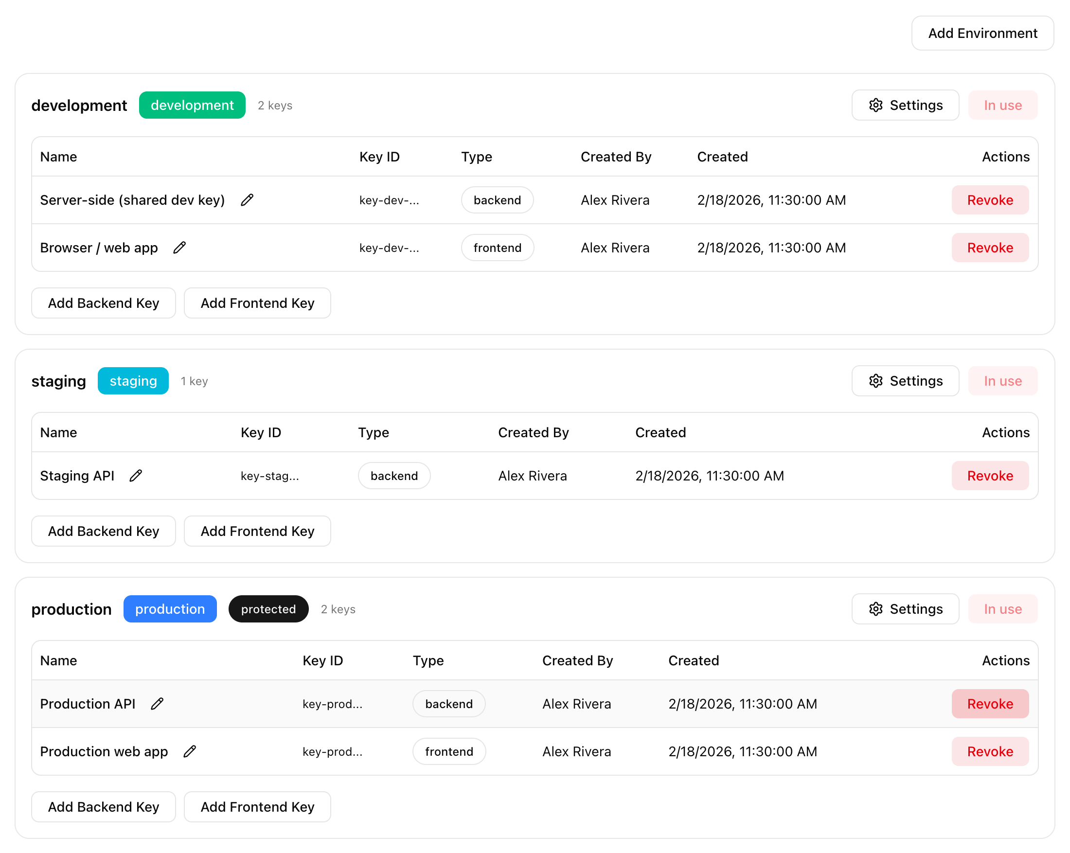The height and width of the screenshot is (853, 1070).
Task: Add Backend Key to development environment
Action: point(104,303)
